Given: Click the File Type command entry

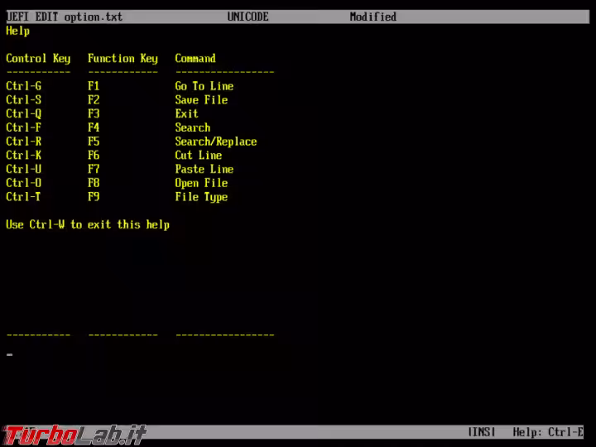Looking at the screenshot, I should click(x=200, y=197).
